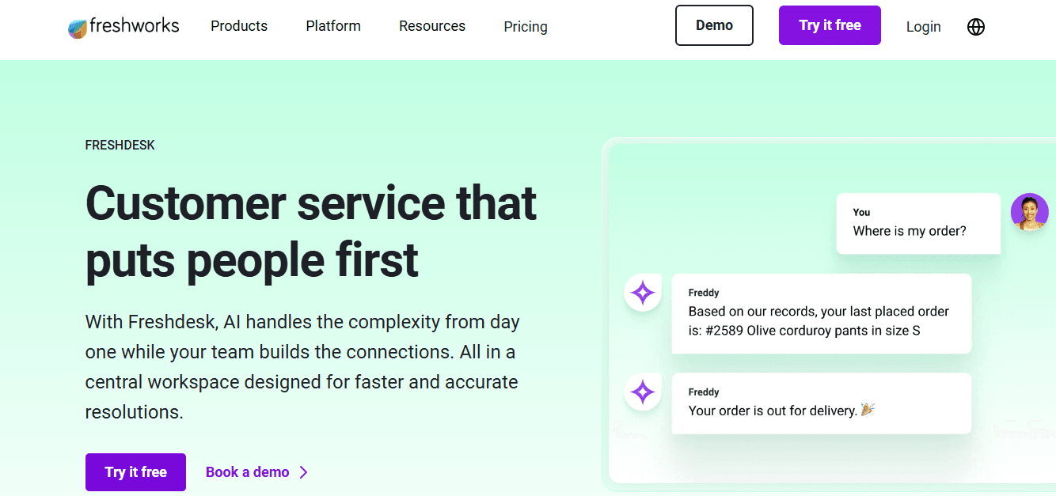Click the Freshworks logo

[123, 25]
